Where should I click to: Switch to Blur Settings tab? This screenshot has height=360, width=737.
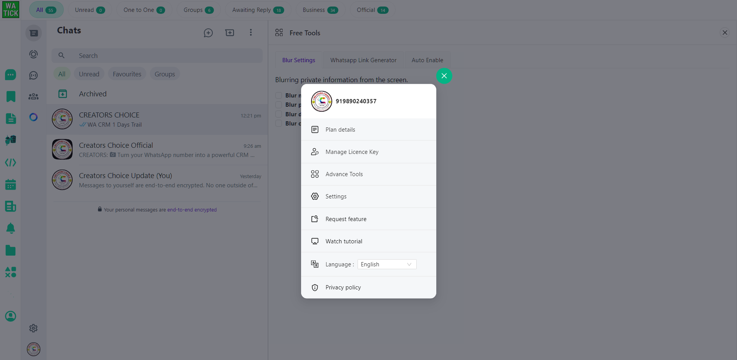tap(299, 60)
